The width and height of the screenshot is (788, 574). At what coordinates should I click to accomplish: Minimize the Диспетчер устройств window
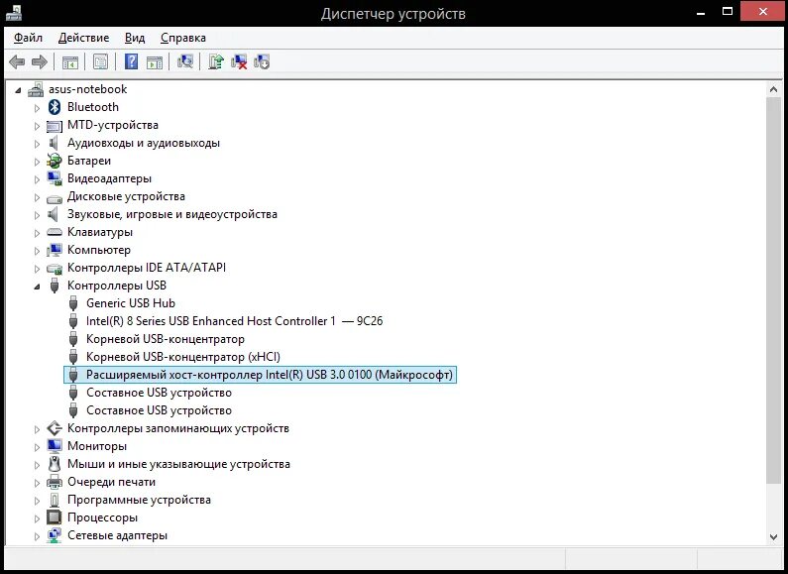click(701, 12)
